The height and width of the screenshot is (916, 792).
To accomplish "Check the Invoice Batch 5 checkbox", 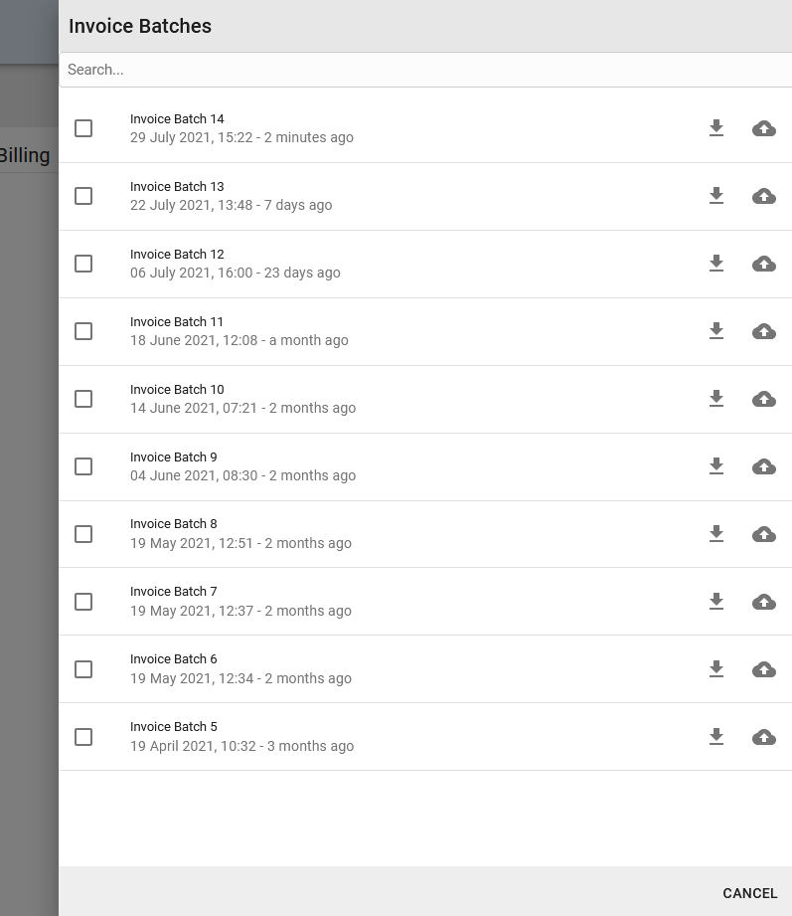I will (x=83, y=737).
